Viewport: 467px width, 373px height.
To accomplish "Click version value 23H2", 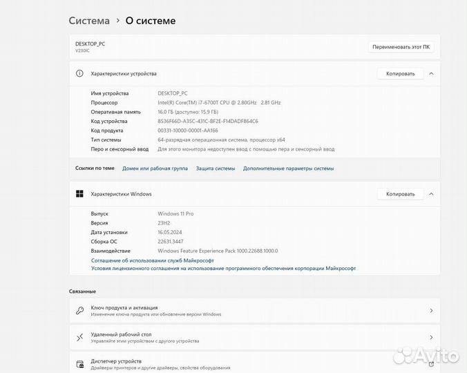I will 164,222.
